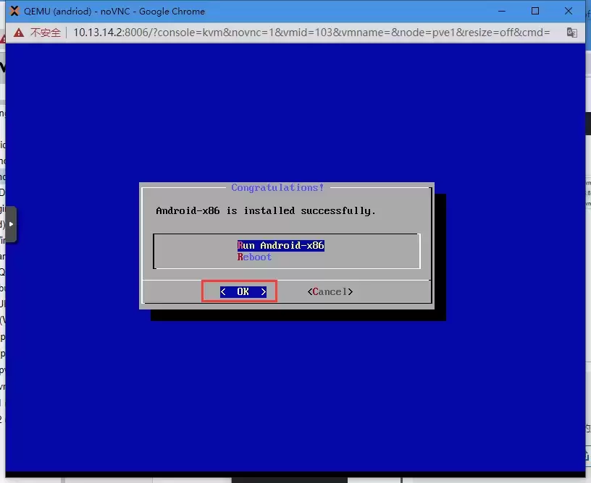Image resolution: width=591 pixels, height=483 pixels.
Task: Maximize the QEMU noVNC Chrome window
Action: pos(535,11)
